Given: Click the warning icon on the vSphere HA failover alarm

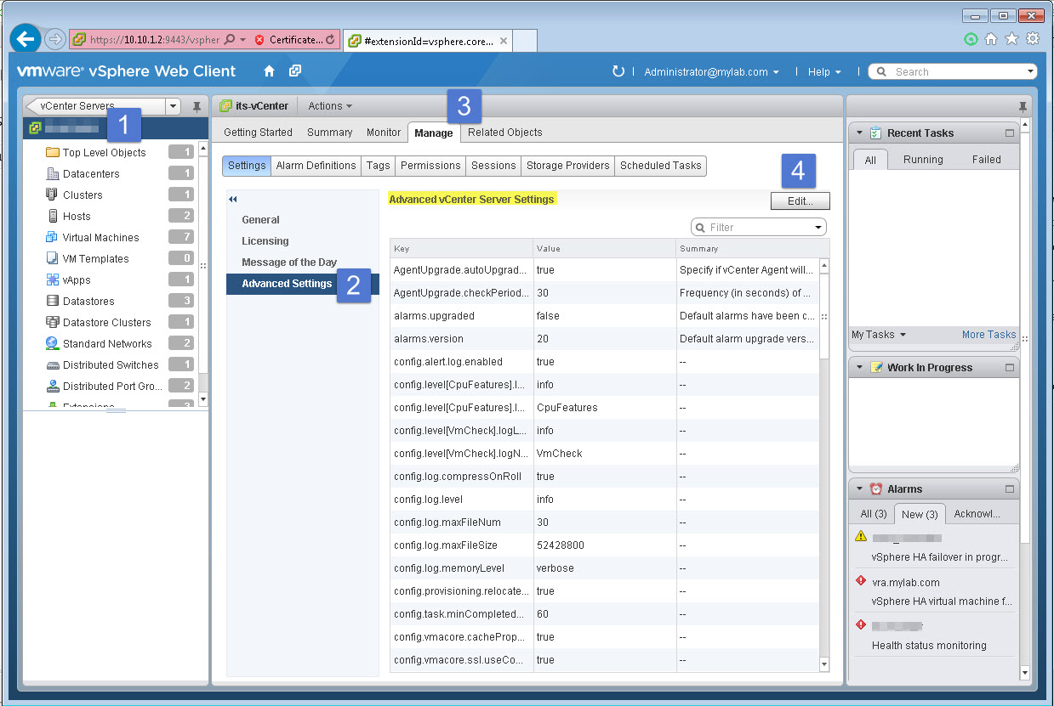Looking at the screenshot, I should [x=861, y=537].
